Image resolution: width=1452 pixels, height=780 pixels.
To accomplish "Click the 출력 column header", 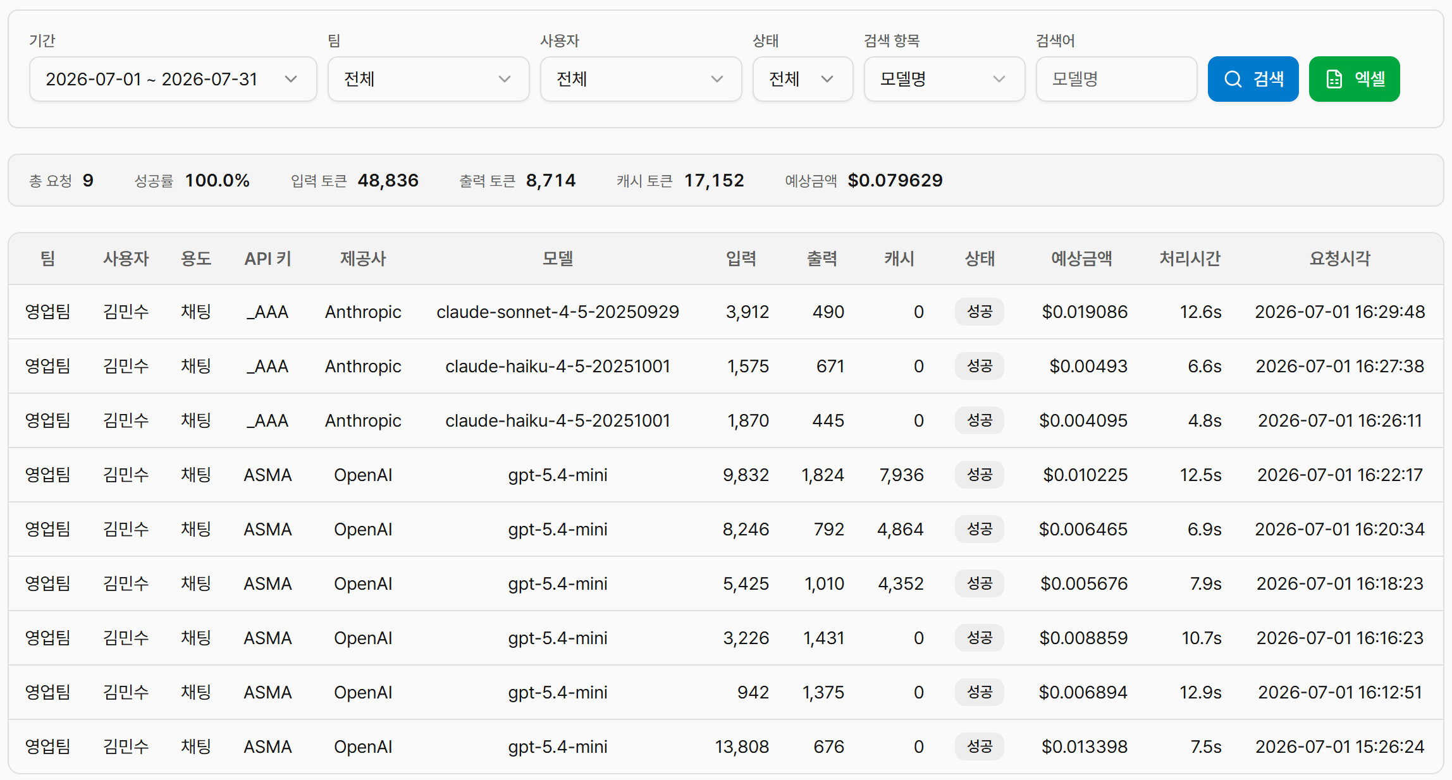I will [x=822, y=259].
